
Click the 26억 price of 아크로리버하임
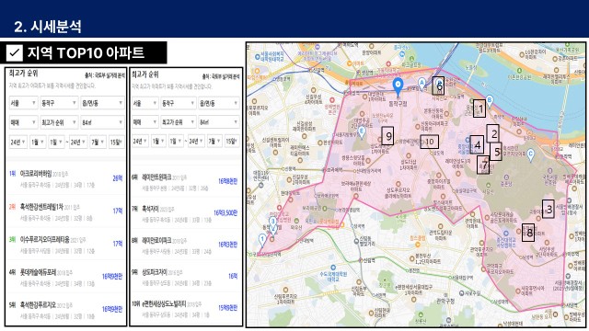click(118, 178)
